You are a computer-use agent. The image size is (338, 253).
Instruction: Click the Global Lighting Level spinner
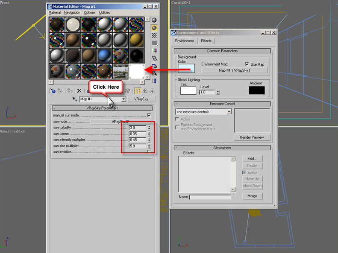218,92
